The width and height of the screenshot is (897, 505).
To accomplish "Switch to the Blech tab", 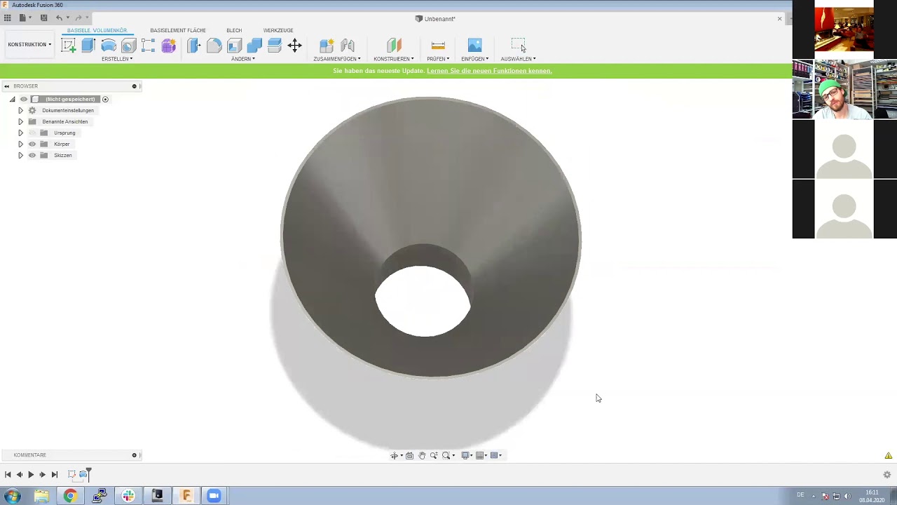I will point(234,30).
